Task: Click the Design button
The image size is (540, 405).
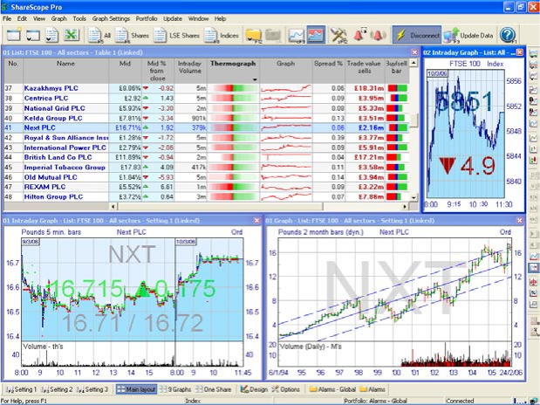Action: point(254,389)
